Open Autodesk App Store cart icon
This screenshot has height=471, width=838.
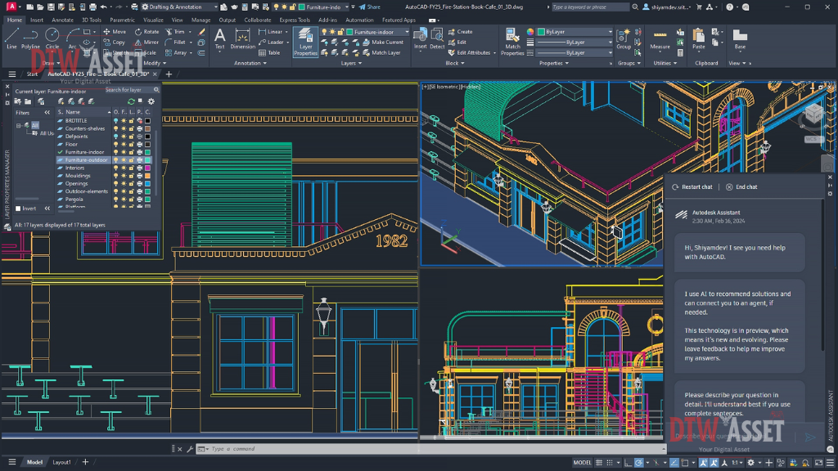tap(699, 7)
